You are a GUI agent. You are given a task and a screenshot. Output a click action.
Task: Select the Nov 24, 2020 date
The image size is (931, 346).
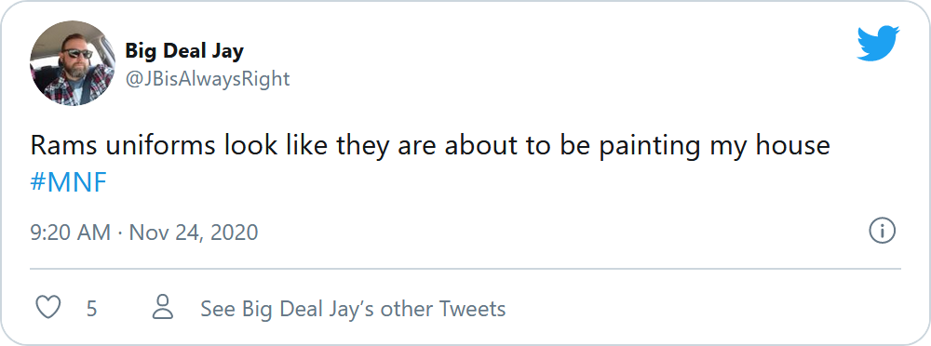click(194, 232)
